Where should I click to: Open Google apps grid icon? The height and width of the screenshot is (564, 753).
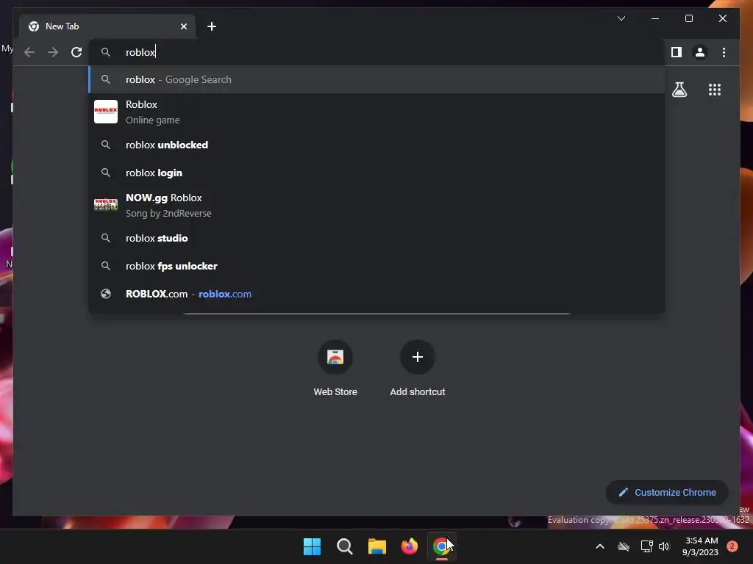715,90
